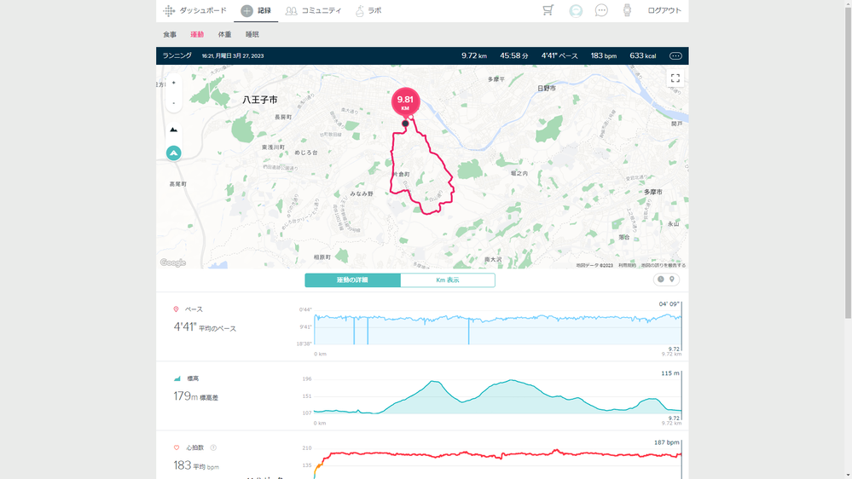Viewport: 852px width, 479px height.
Task: Click the teal profile avatar icon
Action: (576, 10)
